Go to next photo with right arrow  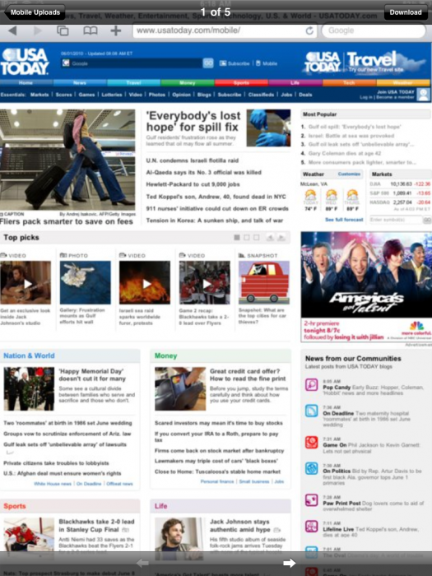289,563
